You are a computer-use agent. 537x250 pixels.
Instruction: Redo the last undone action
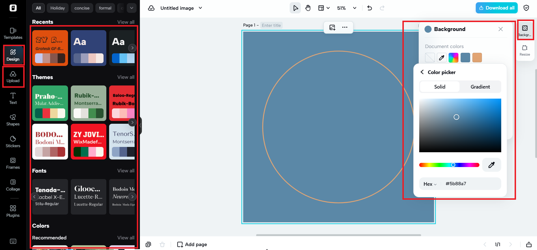[382, 8]
